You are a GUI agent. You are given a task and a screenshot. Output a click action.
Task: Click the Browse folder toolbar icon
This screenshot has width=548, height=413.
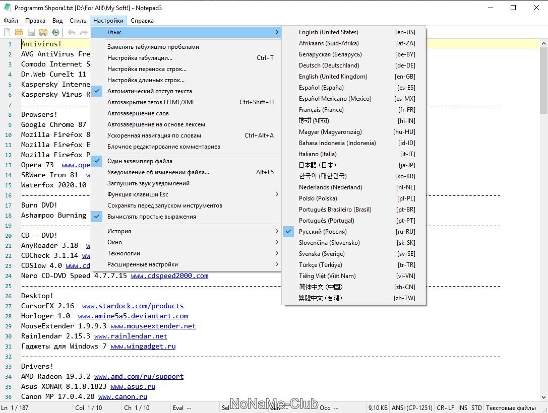(43, 32)
